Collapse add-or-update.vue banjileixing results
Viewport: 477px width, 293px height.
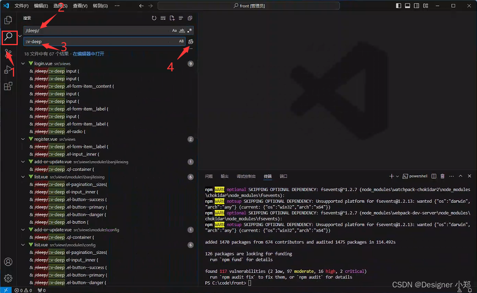23,162
